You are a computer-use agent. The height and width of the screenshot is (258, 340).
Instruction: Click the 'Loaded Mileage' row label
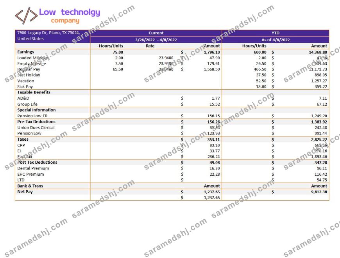[x=32, y=58]
